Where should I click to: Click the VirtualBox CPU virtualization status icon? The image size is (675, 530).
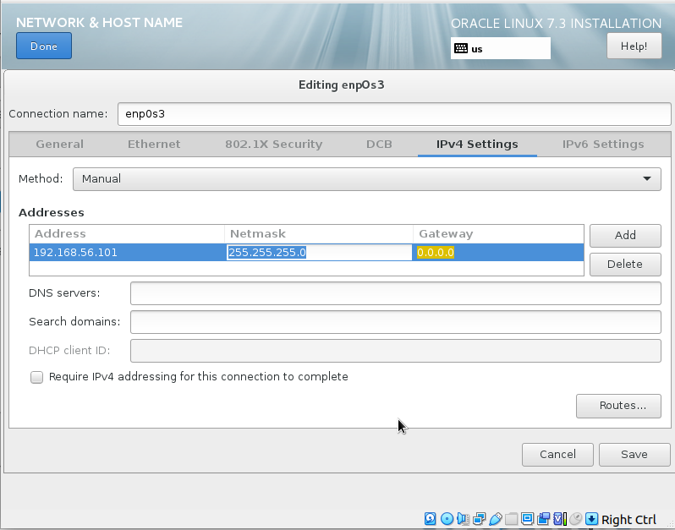pos(560,519)
